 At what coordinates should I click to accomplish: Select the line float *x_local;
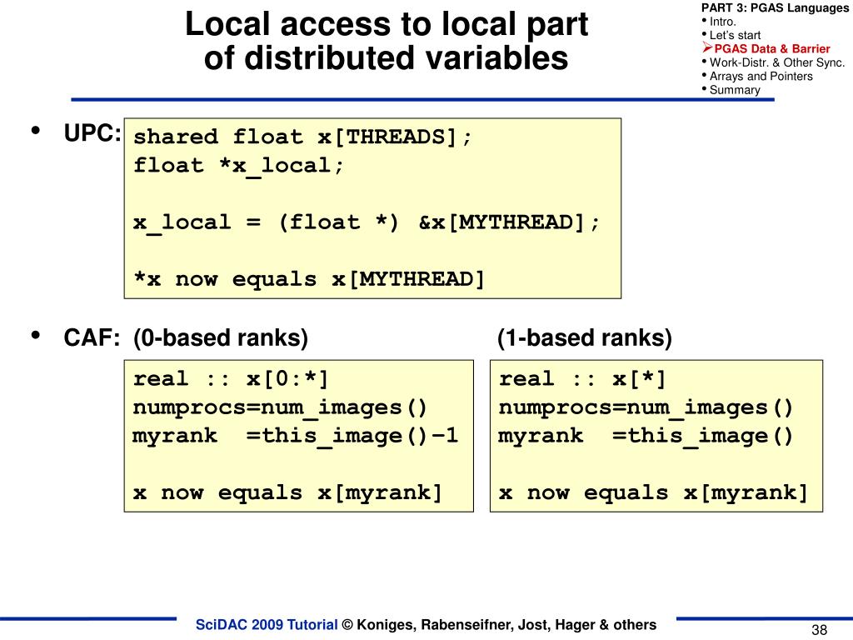[238, 166]
